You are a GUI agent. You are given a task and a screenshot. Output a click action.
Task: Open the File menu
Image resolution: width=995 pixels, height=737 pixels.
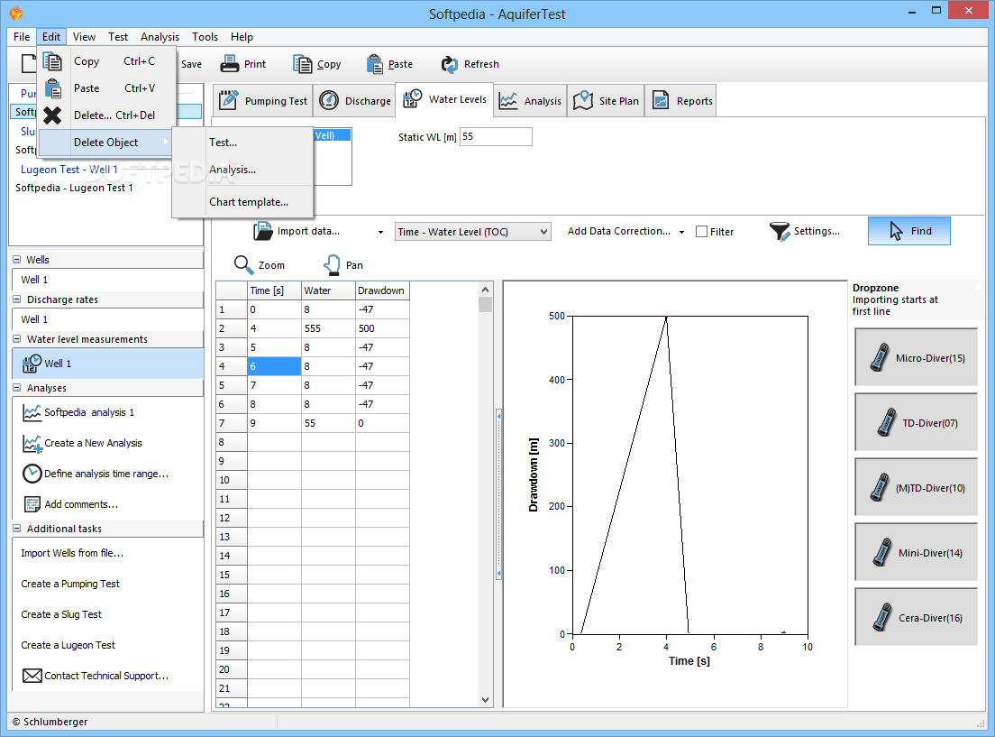coord(22,37)
